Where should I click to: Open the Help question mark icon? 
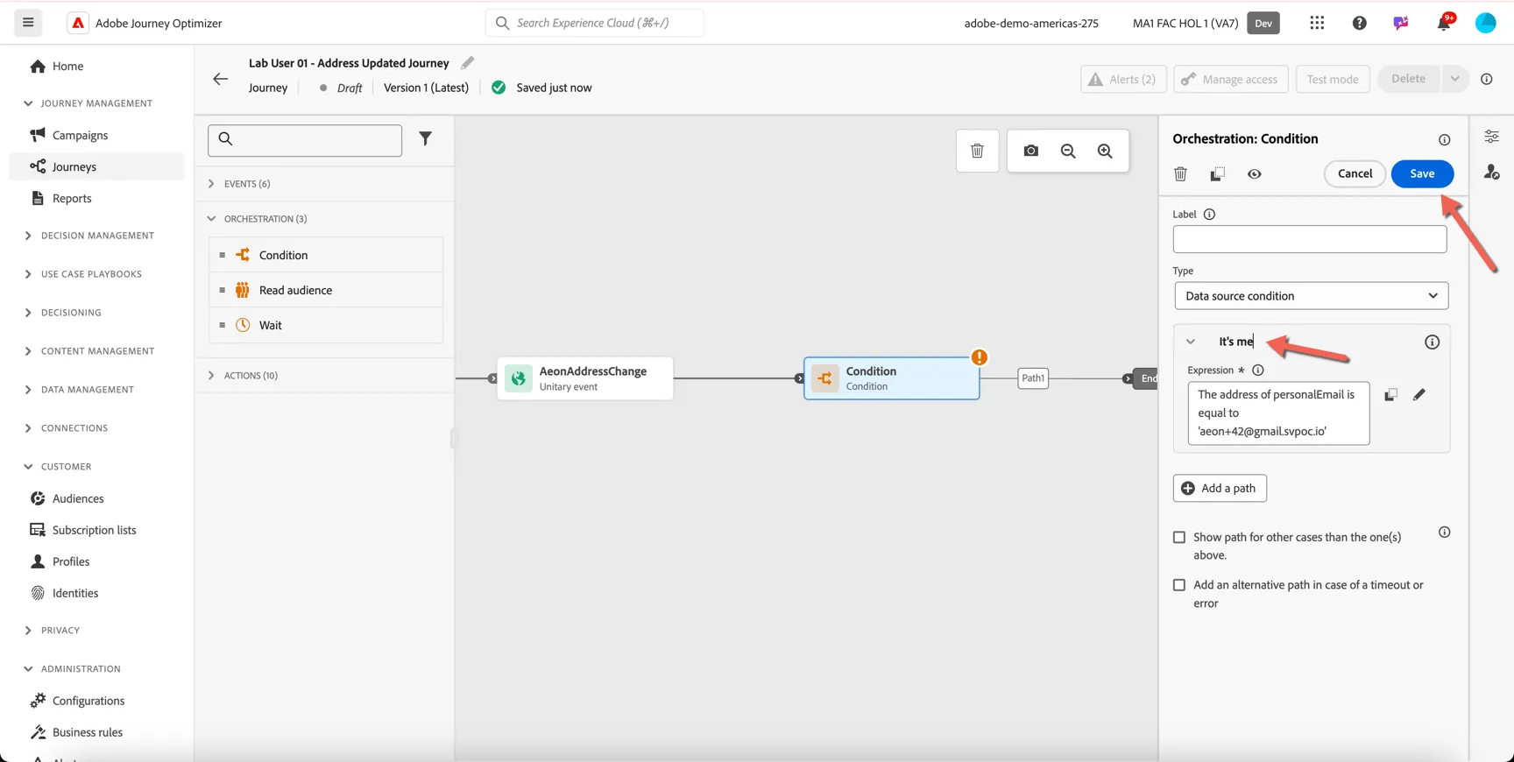[x=1359, y=23]
